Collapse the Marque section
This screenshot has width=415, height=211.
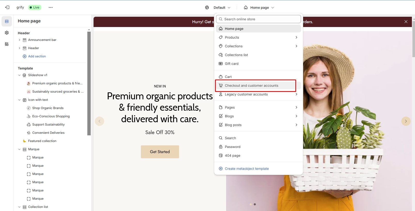[x=19, y=149]
